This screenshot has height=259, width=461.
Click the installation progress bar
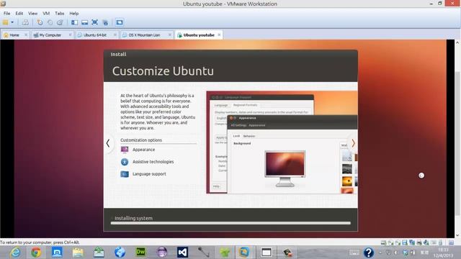(230, 223)
